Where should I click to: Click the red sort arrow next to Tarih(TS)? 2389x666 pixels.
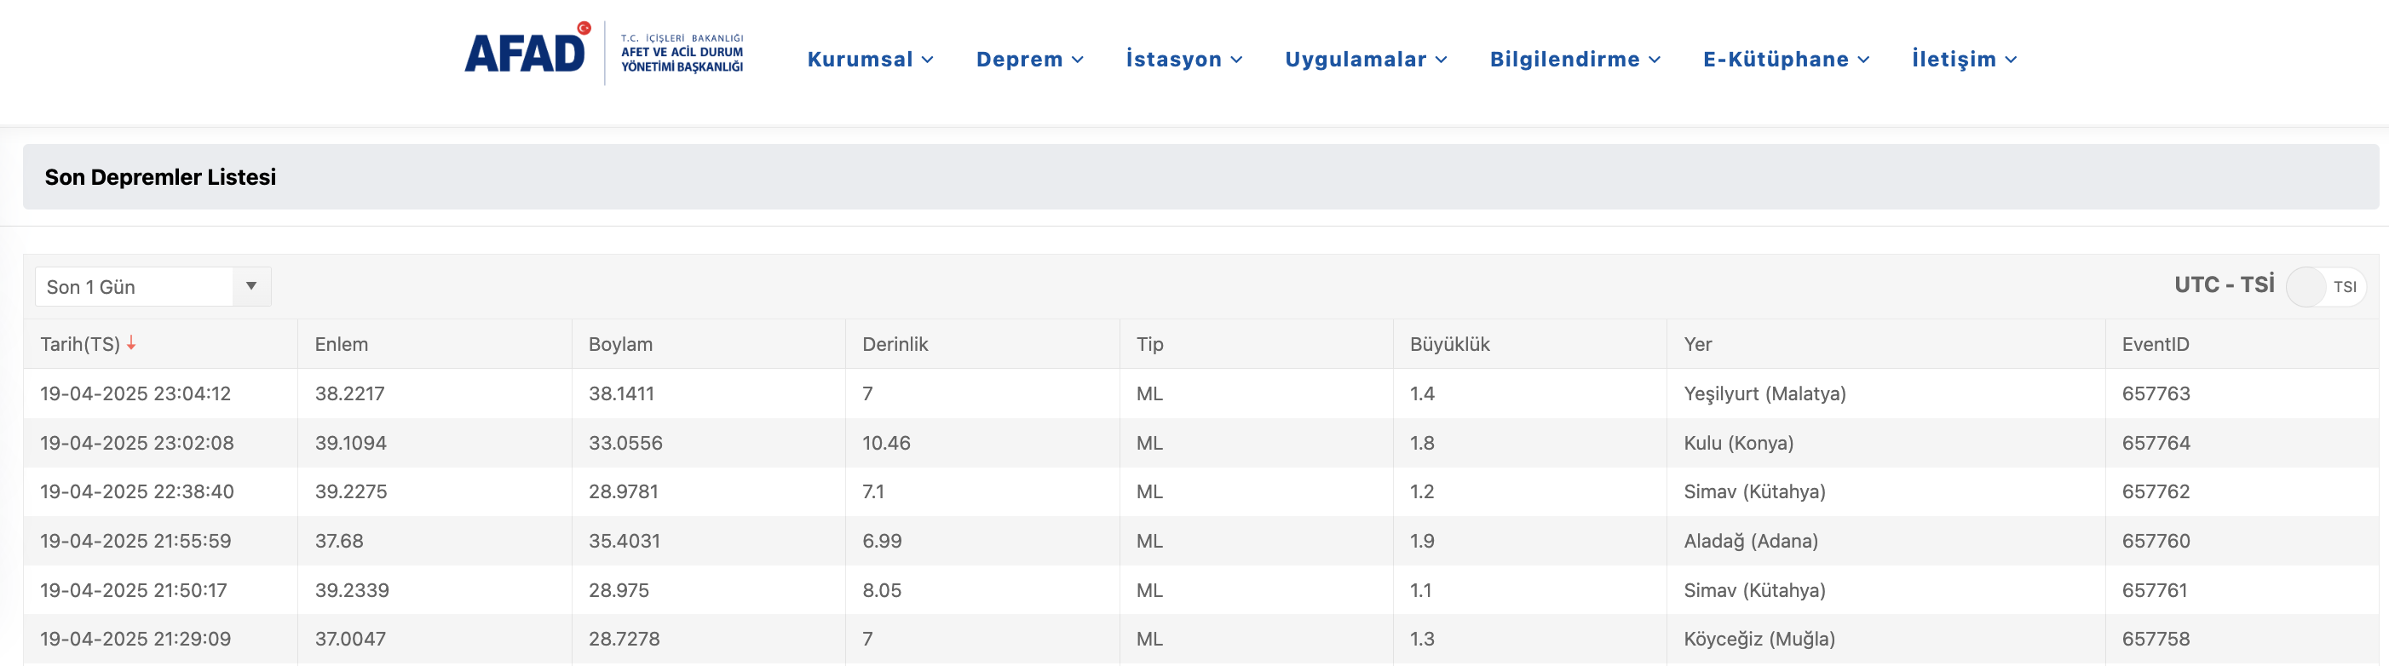[130, 344]
